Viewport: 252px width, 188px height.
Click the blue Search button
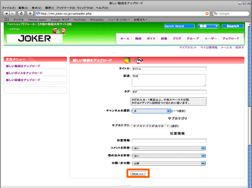click(233, 26)
